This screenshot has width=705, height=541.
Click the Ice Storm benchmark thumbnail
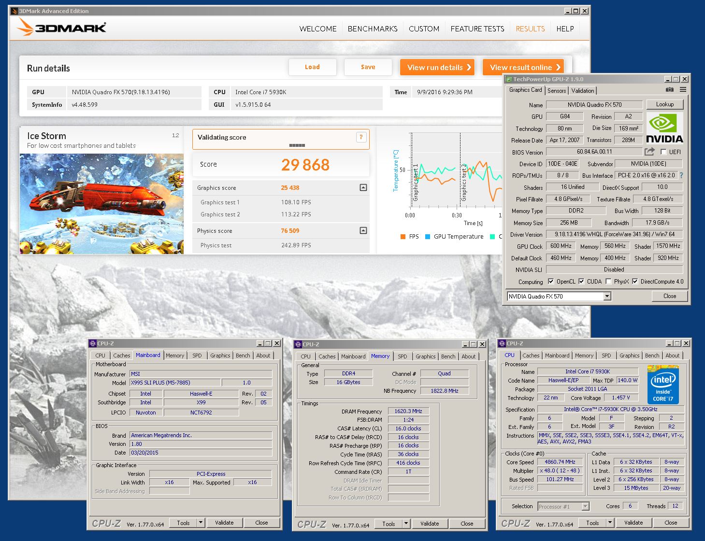[x=101, y=204]
